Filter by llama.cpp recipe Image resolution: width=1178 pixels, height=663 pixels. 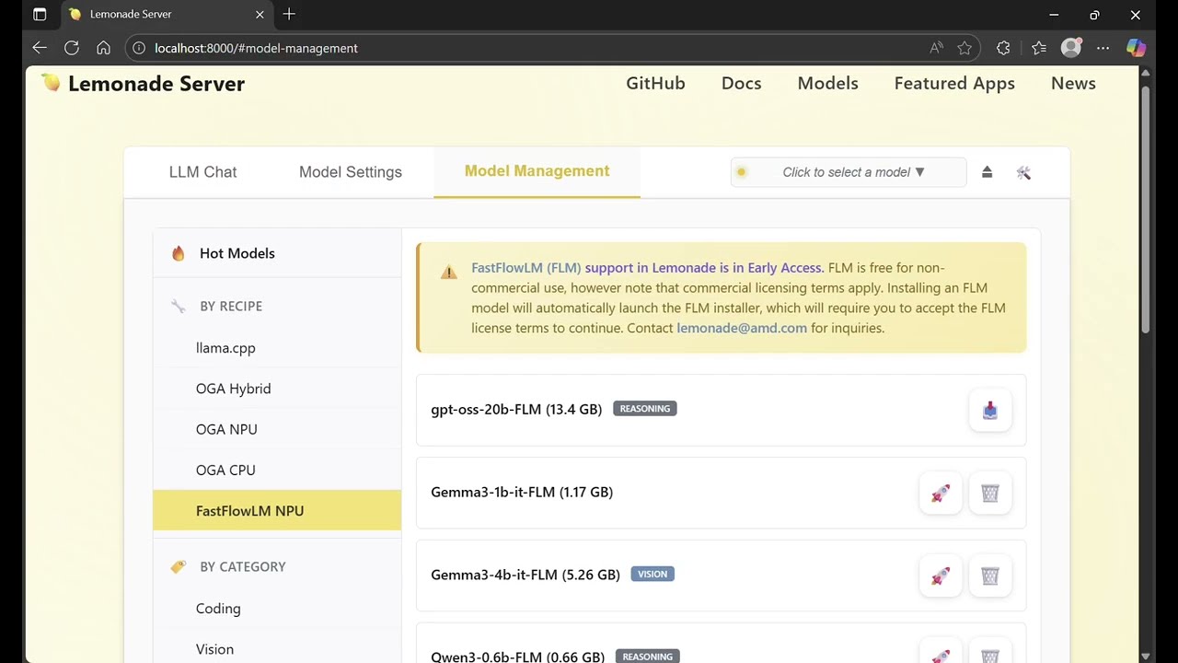(x=277, y=348)
